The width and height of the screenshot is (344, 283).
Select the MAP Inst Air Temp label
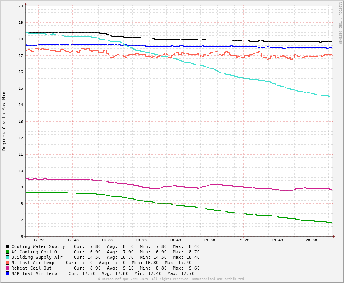(34, 273)
